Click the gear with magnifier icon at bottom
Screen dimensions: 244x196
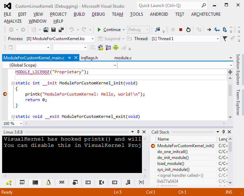pyautogui.click(x=9, y=182)
